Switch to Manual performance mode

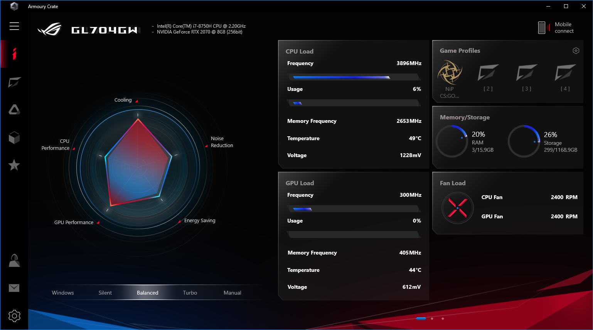(232, 293)
